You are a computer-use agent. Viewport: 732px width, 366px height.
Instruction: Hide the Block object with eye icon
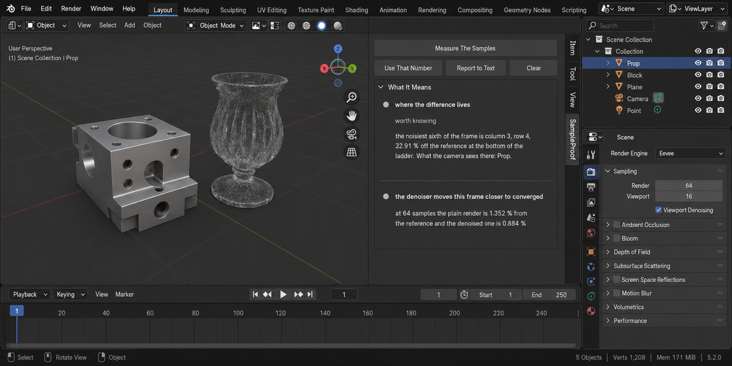click(698, 75)
